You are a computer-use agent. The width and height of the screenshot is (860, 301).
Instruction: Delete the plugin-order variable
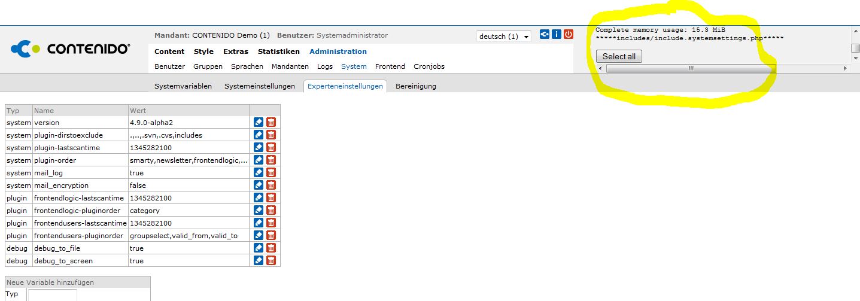271,160
